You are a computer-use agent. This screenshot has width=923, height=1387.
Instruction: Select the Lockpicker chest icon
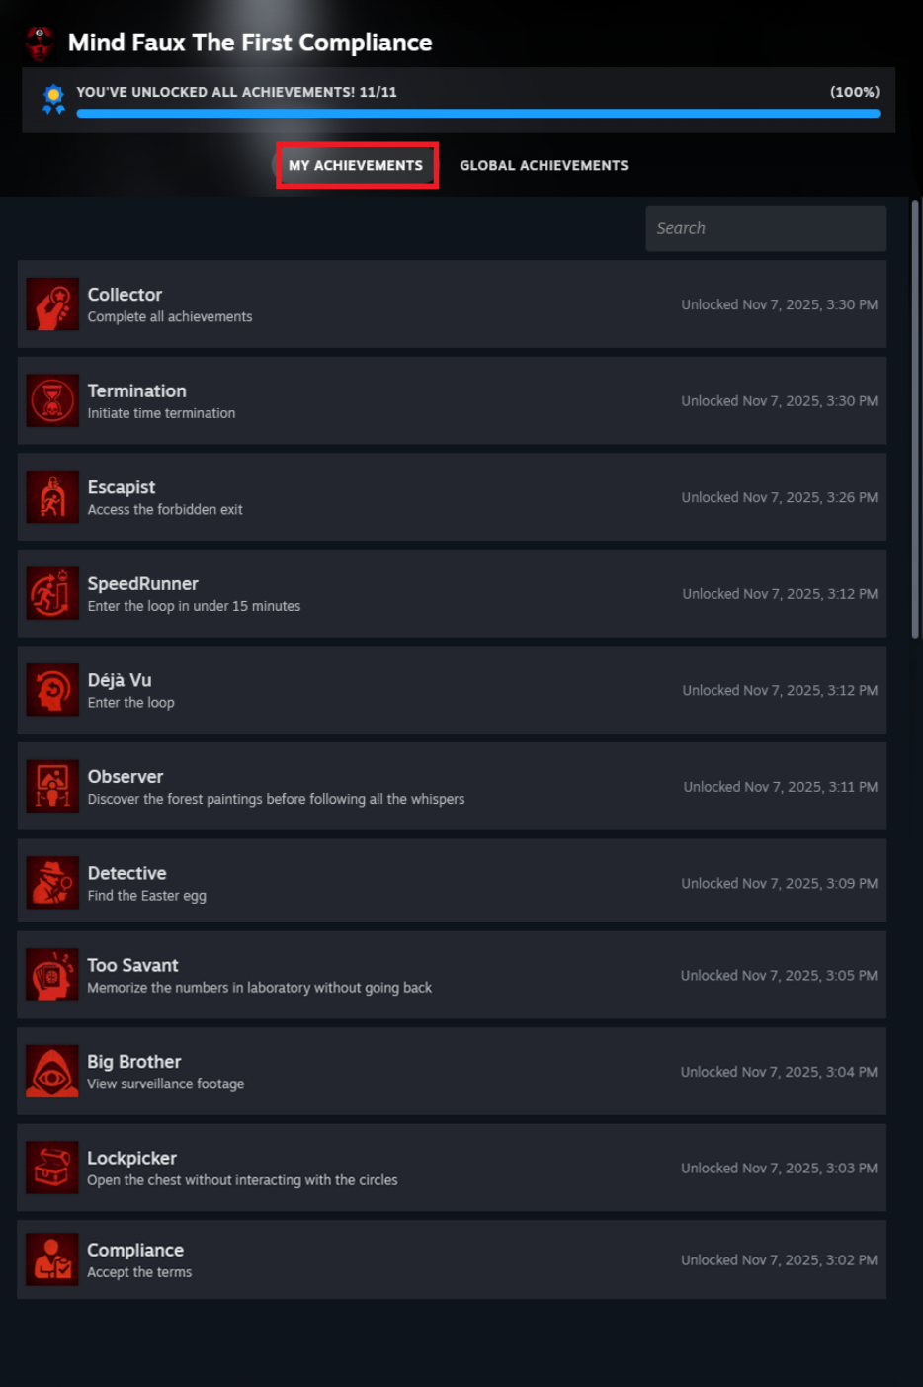[x=52, y=1168]
